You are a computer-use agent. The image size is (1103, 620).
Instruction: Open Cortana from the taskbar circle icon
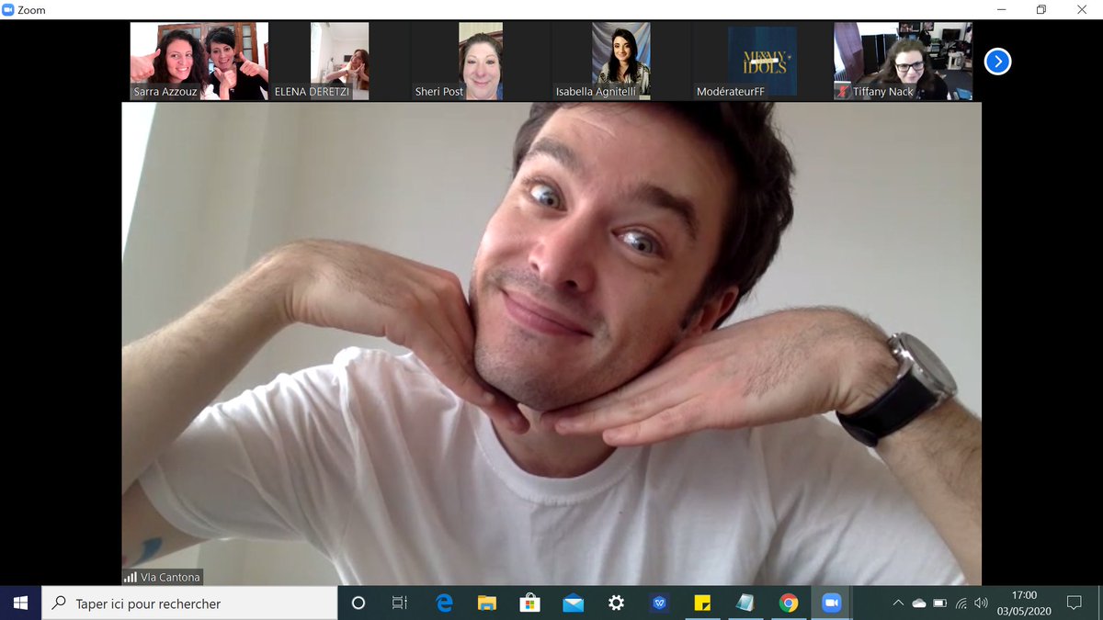358,603
